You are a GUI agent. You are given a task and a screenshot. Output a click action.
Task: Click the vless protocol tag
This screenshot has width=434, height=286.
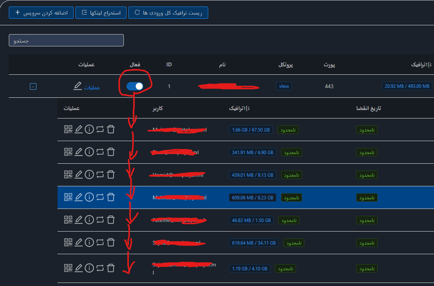coord(284,86)
